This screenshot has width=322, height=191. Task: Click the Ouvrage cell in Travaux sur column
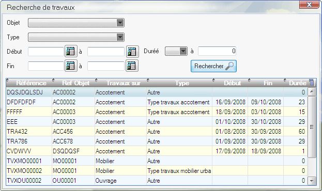pos(120,181)
